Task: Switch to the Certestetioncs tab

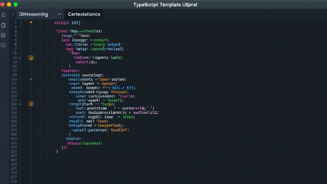Action: pos(84,14)
